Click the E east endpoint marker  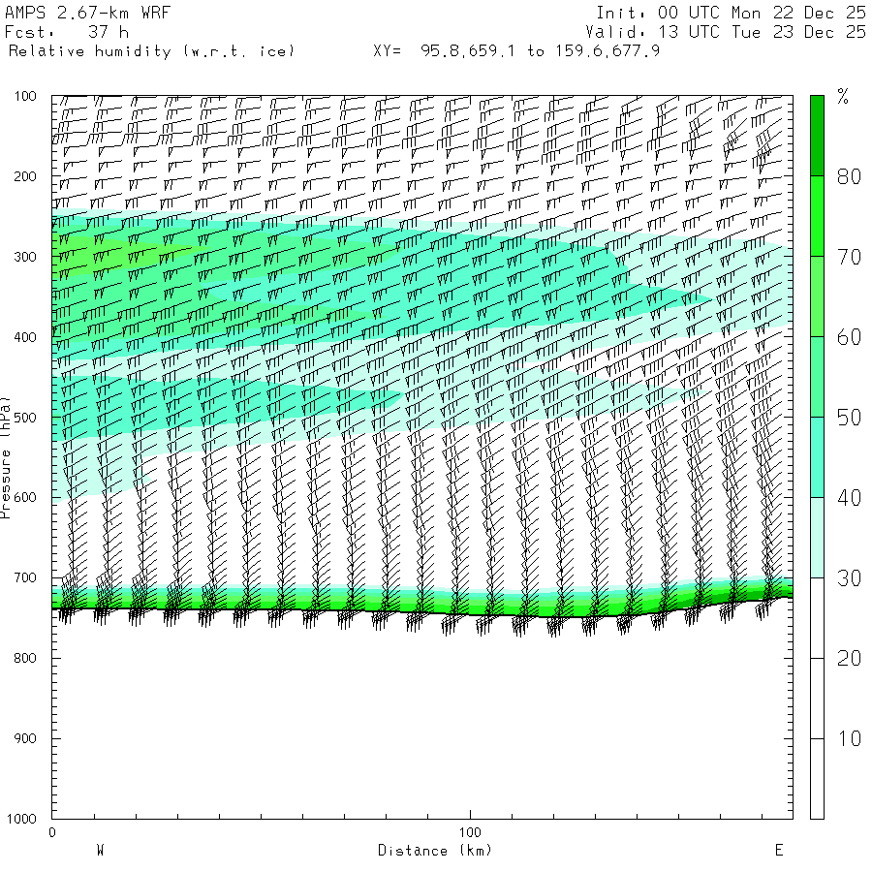779,851
